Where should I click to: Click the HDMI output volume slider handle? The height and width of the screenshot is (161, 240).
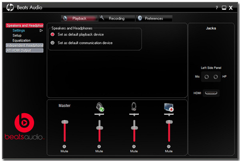click(x=169, y=122)
